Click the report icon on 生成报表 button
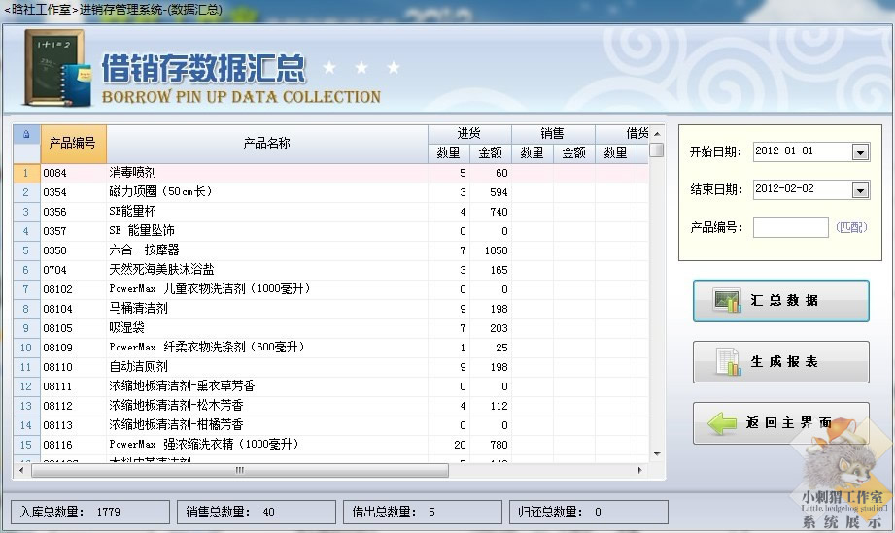Image resolution: width=895 pixels, height=533 pixels. [x=727, y=362]
